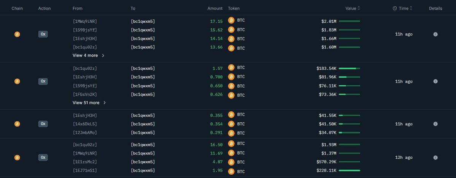Click the Chain column header

pyautogui.click(x=17, y=8)
